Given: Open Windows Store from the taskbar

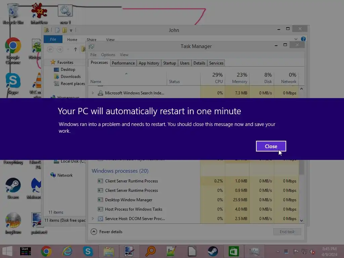Looking at the screenshot, I should coord(234,251).
